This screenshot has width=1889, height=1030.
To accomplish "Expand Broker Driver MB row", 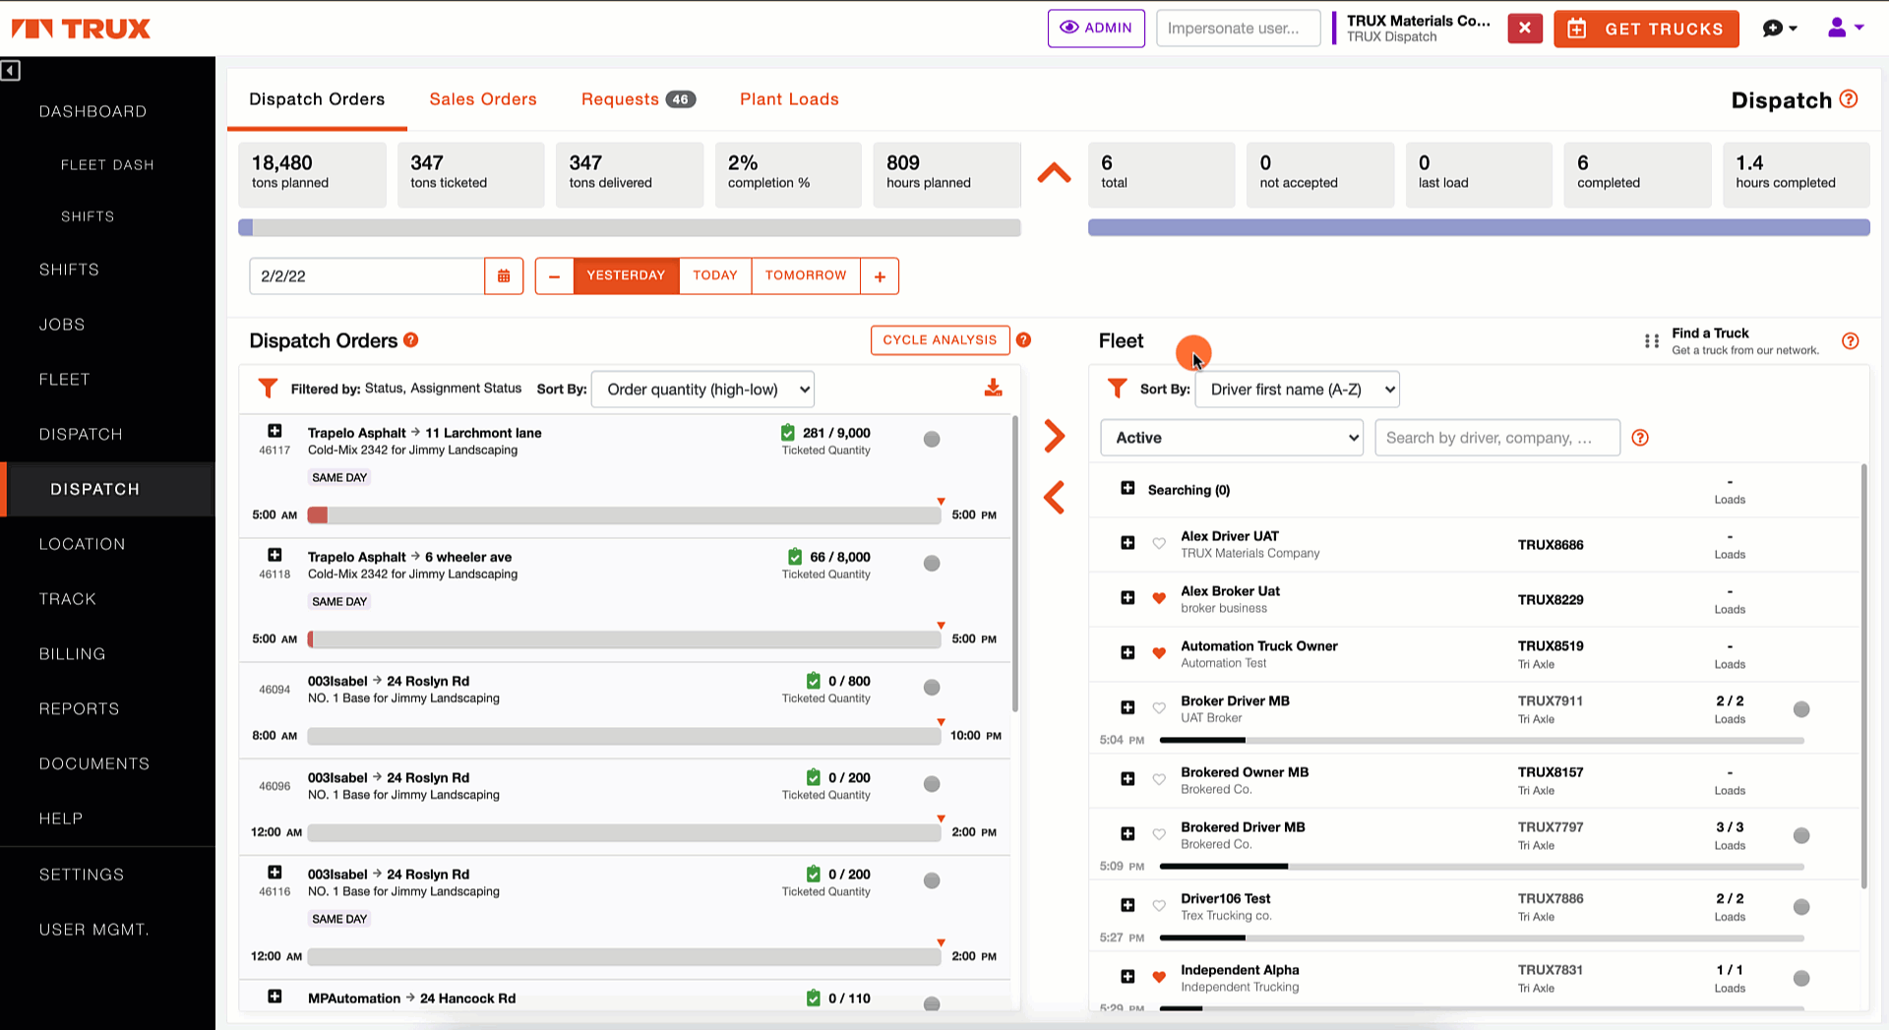I will [x=1127, y=708].
